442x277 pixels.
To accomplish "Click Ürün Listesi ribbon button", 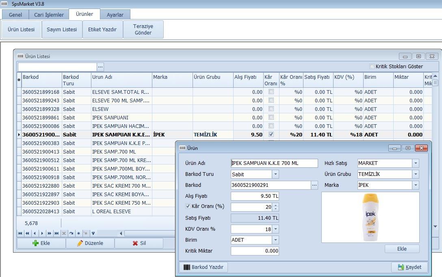I will pyautogui.click(x=21, y=29).
